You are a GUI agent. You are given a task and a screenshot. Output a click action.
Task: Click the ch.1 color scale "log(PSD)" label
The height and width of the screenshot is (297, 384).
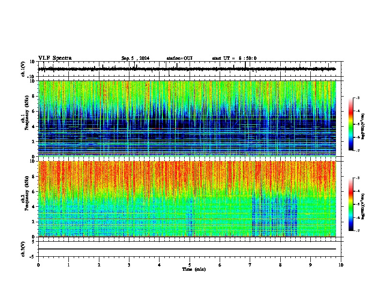(x=363, y=126)
